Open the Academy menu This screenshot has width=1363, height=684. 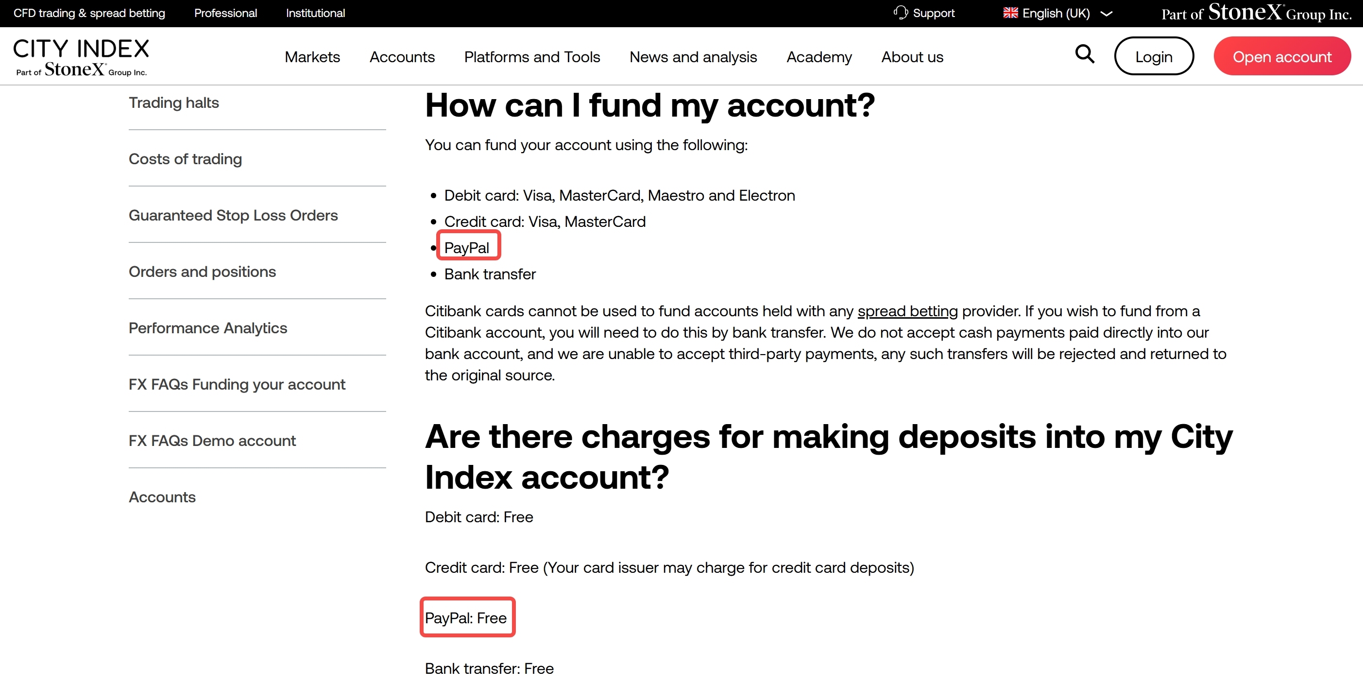pyautogui.click(x=818, y=57)
